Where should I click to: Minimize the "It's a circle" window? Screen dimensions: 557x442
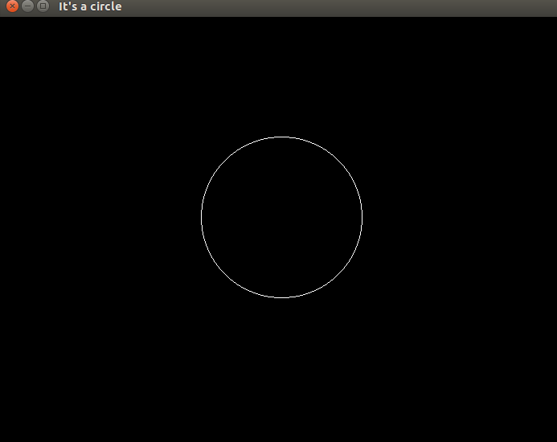point(27,6)
